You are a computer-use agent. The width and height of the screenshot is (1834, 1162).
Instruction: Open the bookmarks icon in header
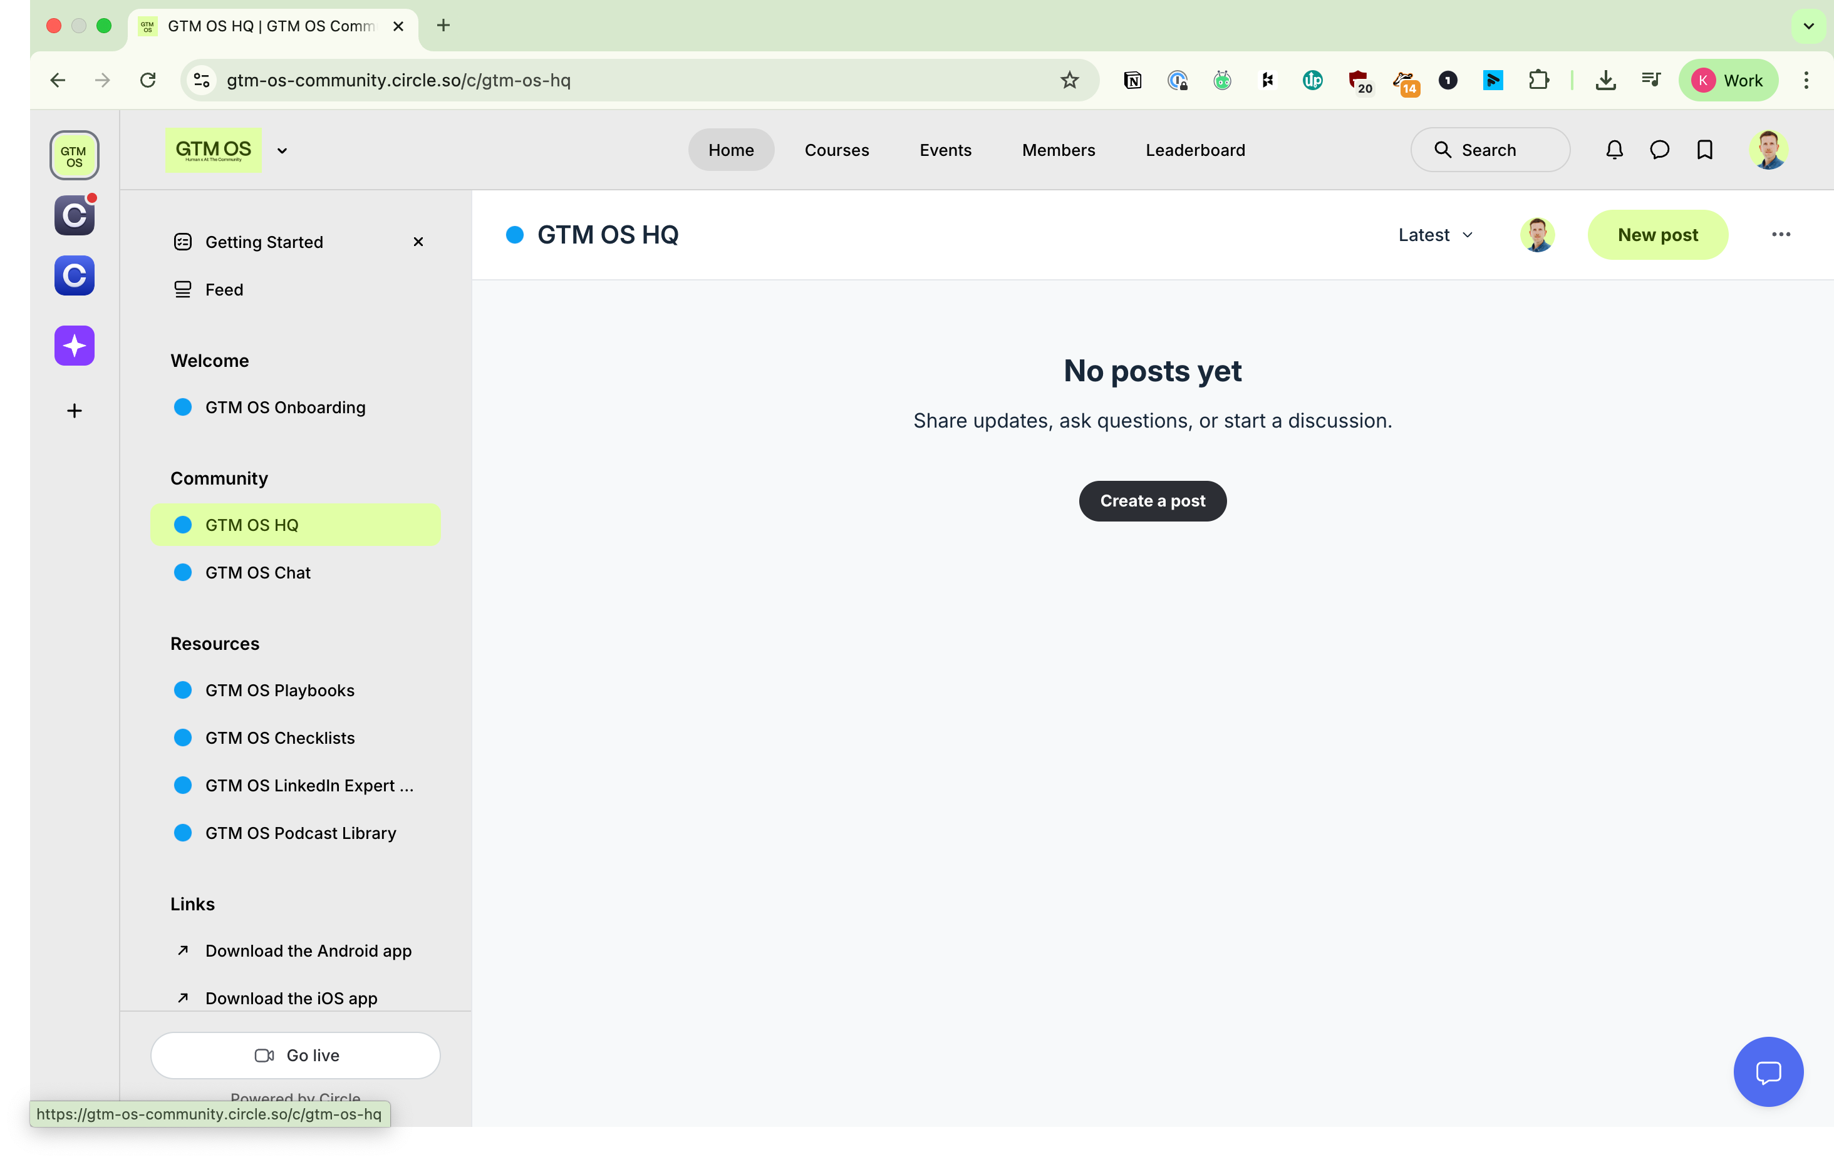tap(1704, 150)
